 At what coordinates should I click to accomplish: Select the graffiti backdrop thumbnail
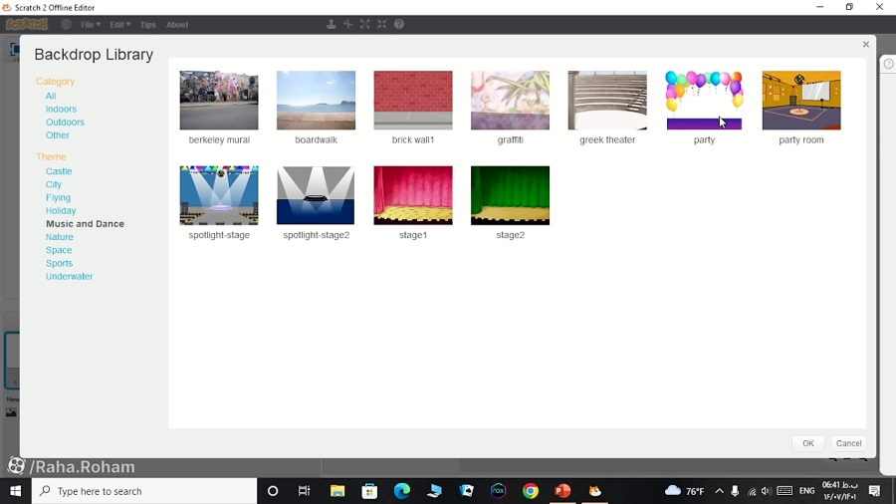click(x=511, y=101)
